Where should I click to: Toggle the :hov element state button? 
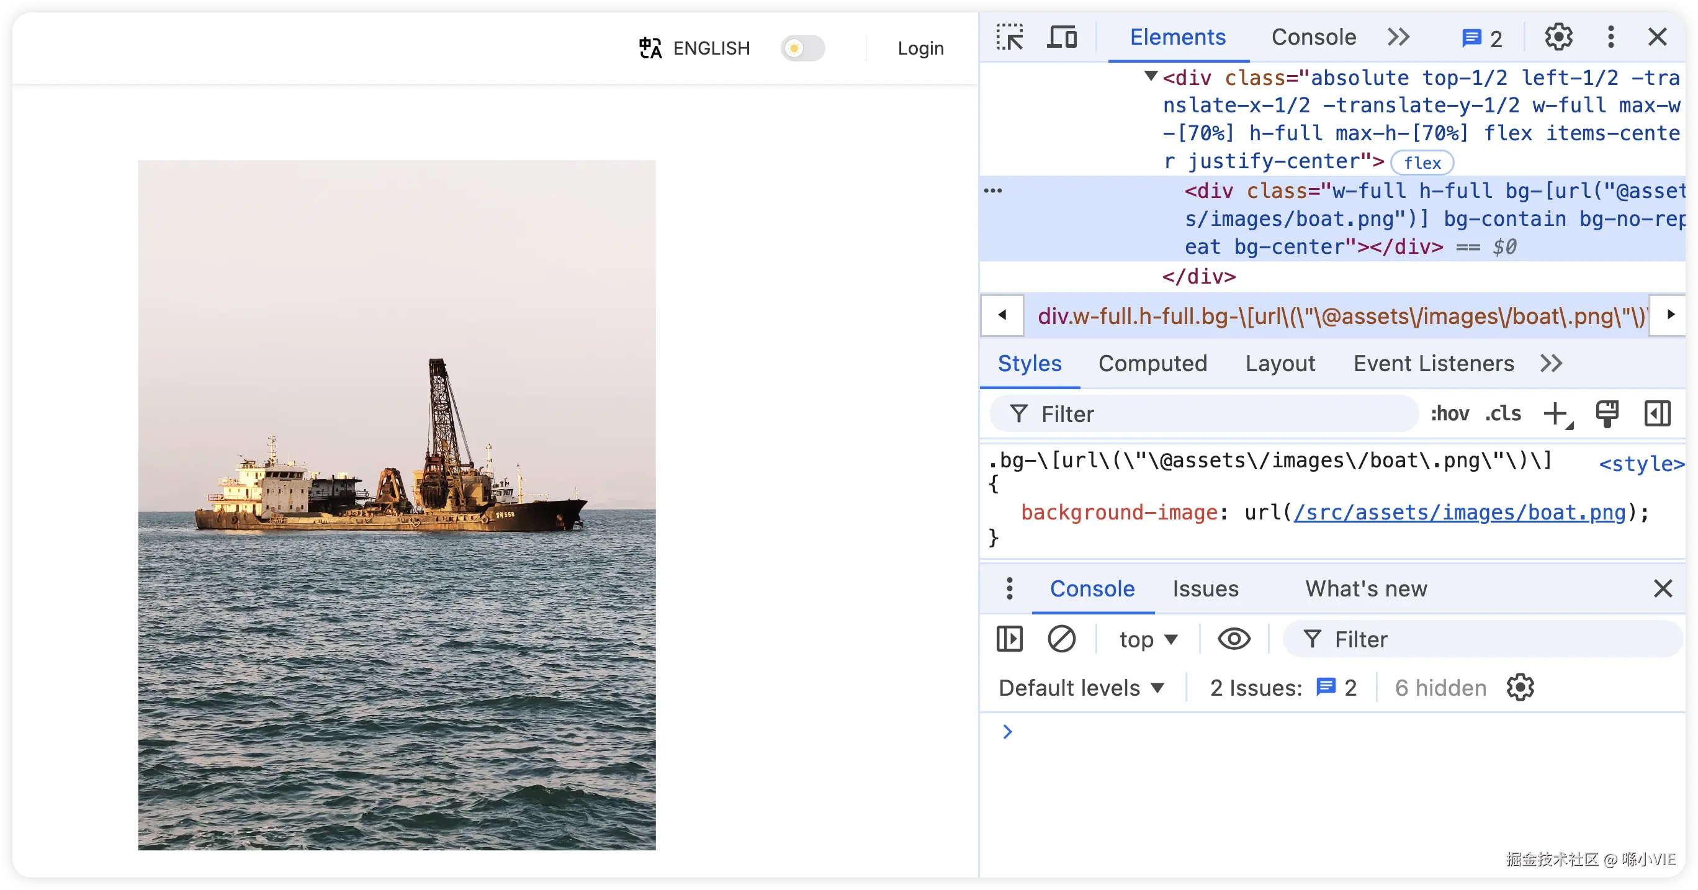tap(1450, 414)
